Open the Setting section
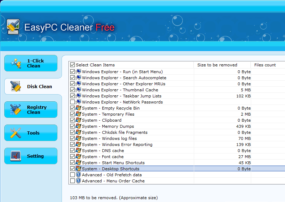The width and height of the screenshot is (285, 202). [x=31, y=156]
